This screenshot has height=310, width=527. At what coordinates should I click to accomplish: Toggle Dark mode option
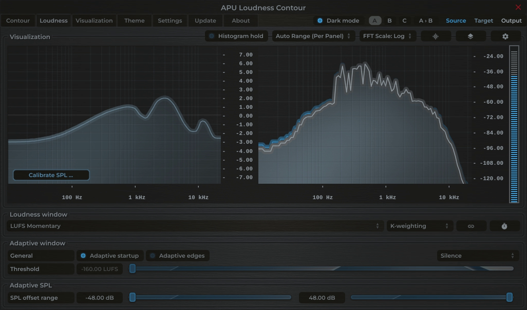[337, 21]
